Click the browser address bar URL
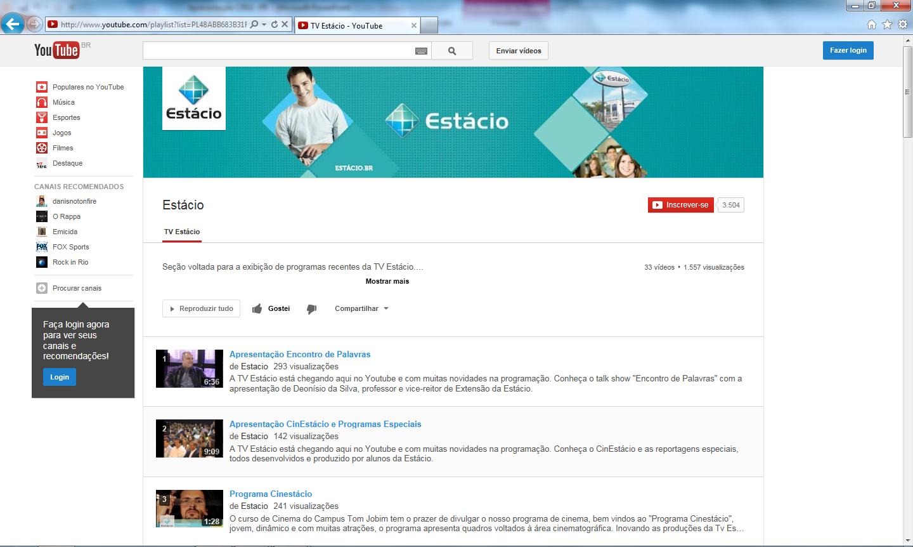The width and height of the screenshot is (913, 547). click(x=153, y=25)
